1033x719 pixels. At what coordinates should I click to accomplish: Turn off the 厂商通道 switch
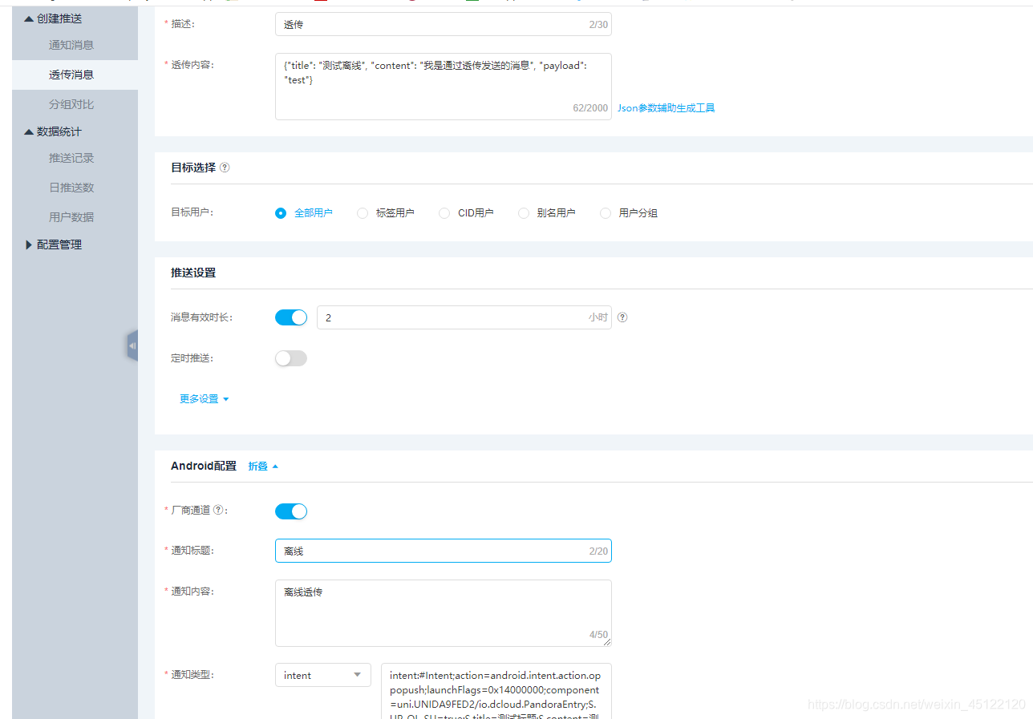[290, 511]
